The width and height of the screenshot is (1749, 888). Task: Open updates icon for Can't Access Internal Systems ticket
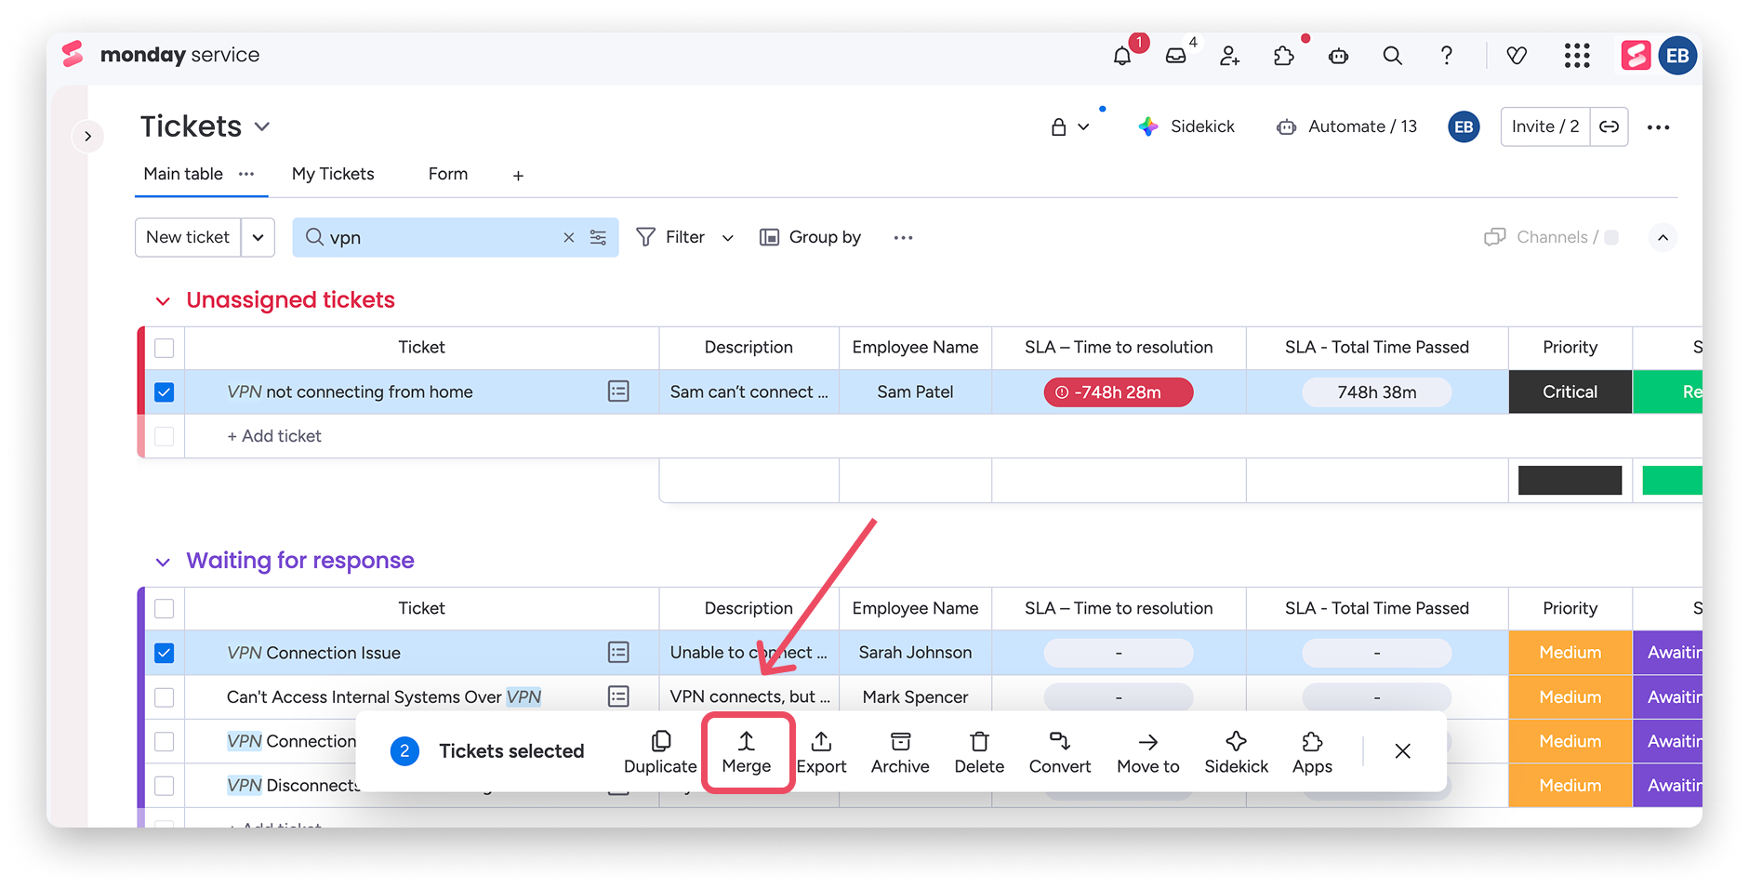coord(618,696)
